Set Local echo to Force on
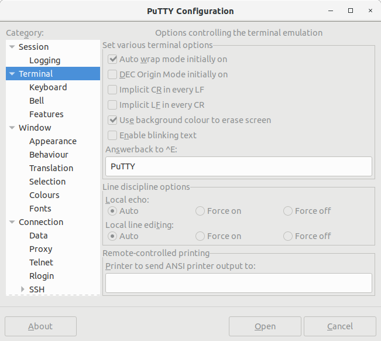This screenshot has width=381, height=341. 200,211
